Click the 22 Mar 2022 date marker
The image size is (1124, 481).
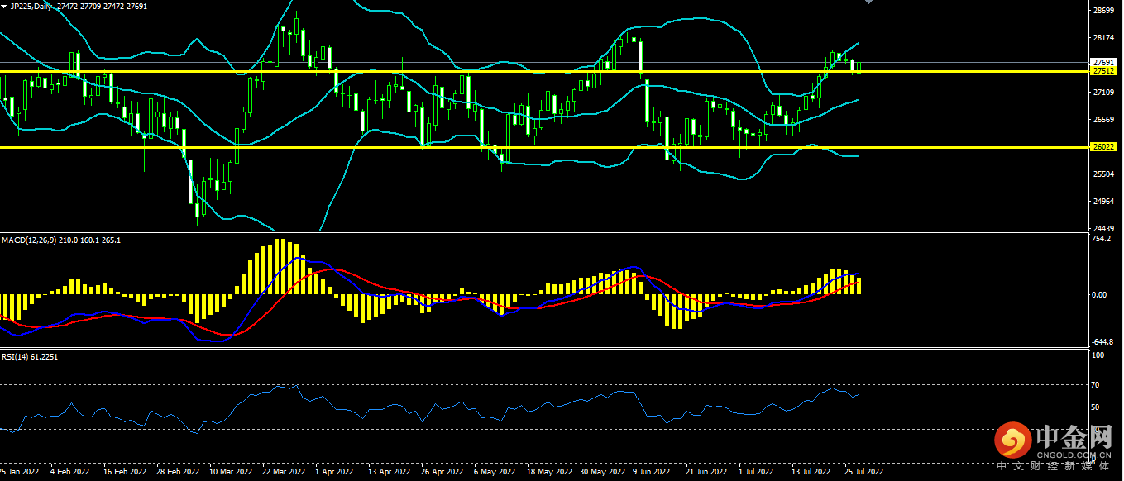[284, 472]
